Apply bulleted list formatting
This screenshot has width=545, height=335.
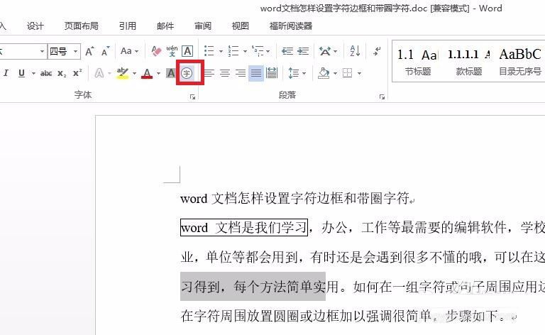(x=209, y=51)
